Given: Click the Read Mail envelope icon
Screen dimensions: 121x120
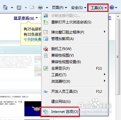Looking at the screenshot, I should [x=32, y=7].
